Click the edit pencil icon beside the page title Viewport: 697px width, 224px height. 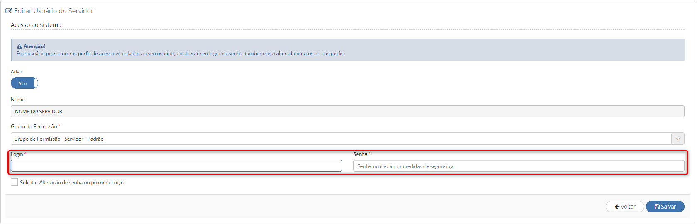pyautogui.click(x=9, y=11)
